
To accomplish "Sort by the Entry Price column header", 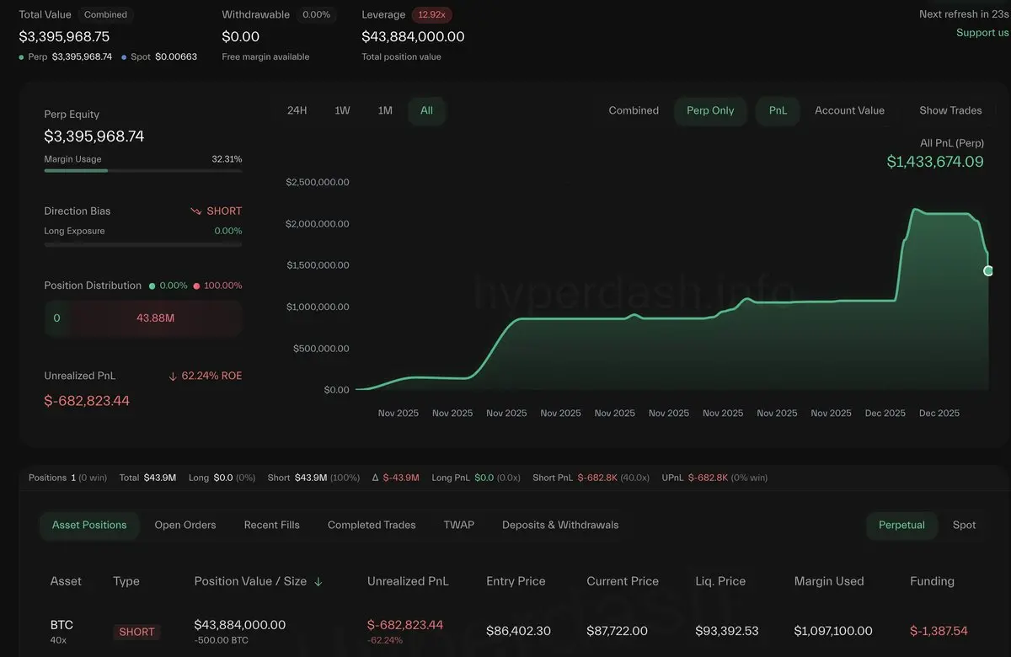I will pyautogui.click(x=516, y=581).
